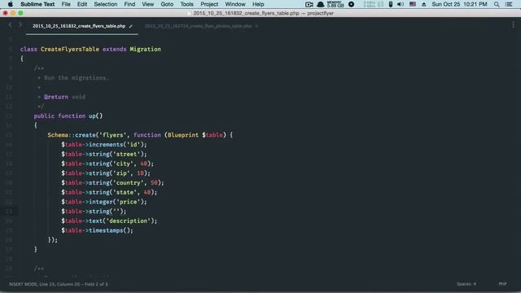Close the Sublime Text window

[6, 13]
